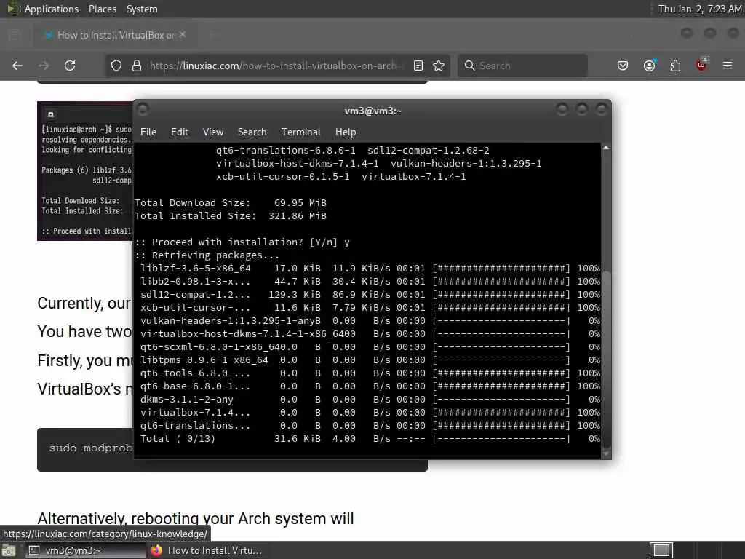Open the Firefox account icon

tap(649, 66)
